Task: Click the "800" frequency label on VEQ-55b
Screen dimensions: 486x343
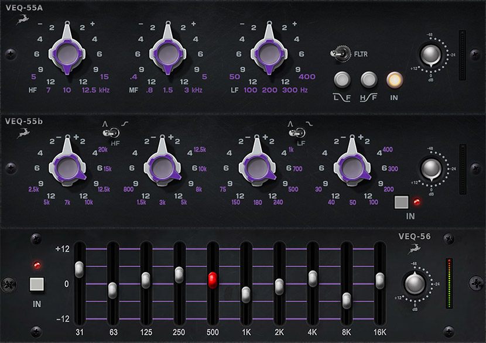Action: point(128,189)
